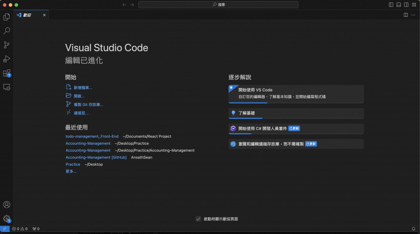Toggle 啟動時顯示歡迎頁面 checkbox

(198, 219)
